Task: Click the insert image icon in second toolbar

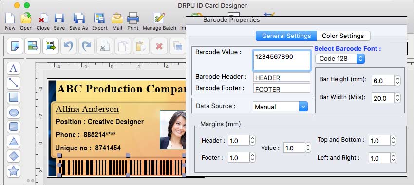Action: pyautogui.click(x=33, y=46)
